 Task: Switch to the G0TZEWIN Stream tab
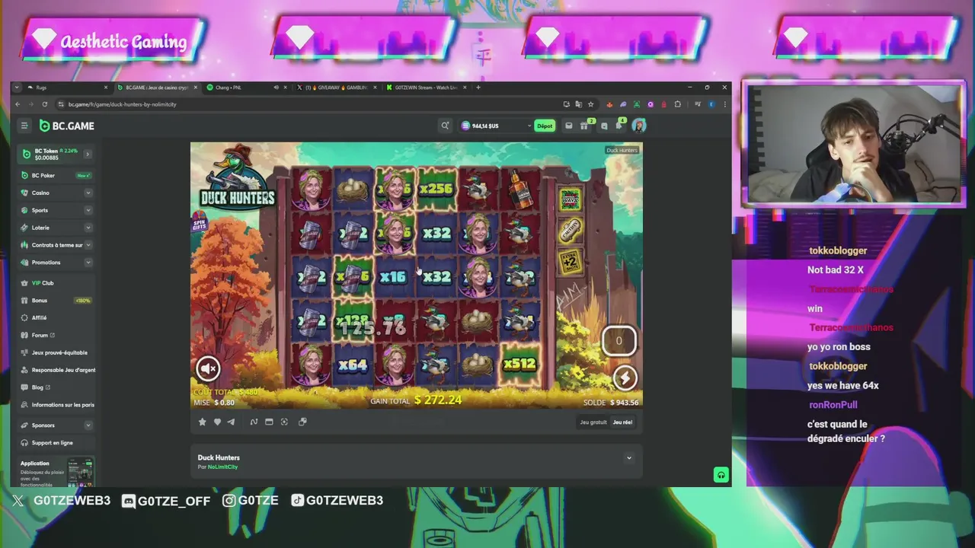click(x=427, y=88)
